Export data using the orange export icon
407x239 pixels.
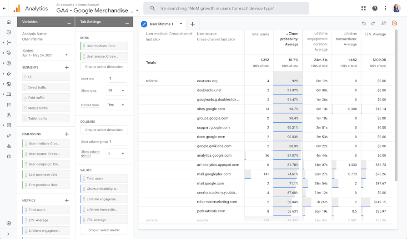pyautogui.click(x=395, y=23)
